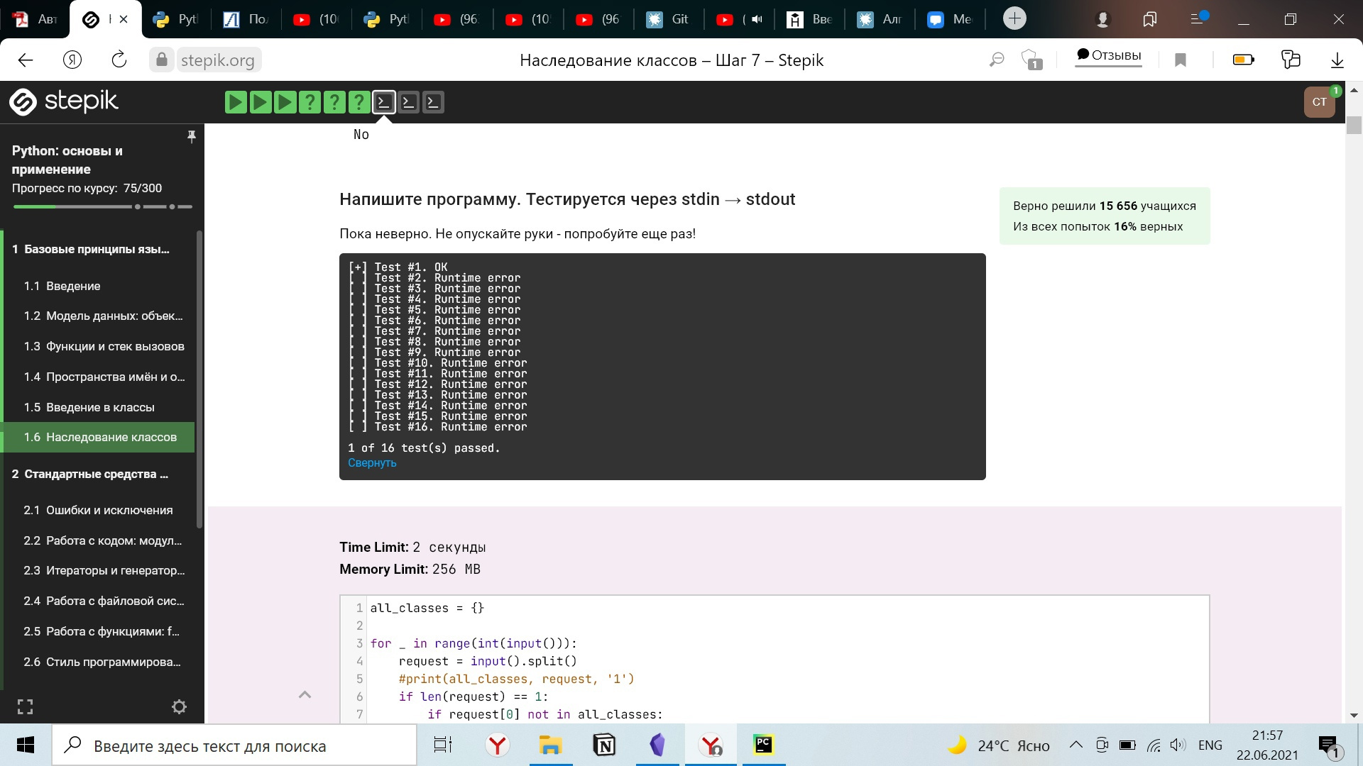Open the browser bookmarks collections icon
Image resolution: width=1363 pixels, height=766 pixels.
[1291, 60]
